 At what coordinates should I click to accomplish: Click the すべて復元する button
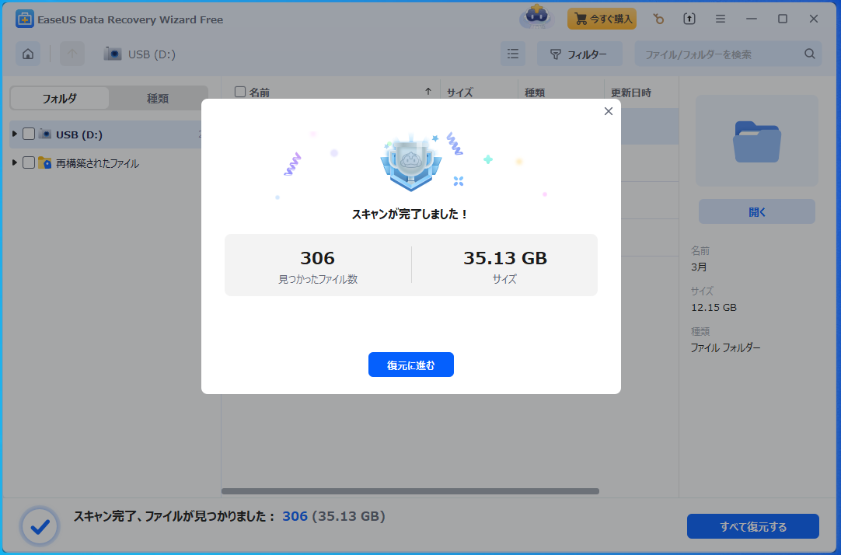[x=753, y=526]
